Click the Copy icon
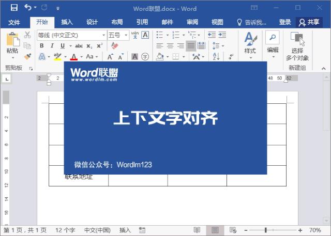The height and width of the screenshot is (236, 331). click(x=27, y=45)
